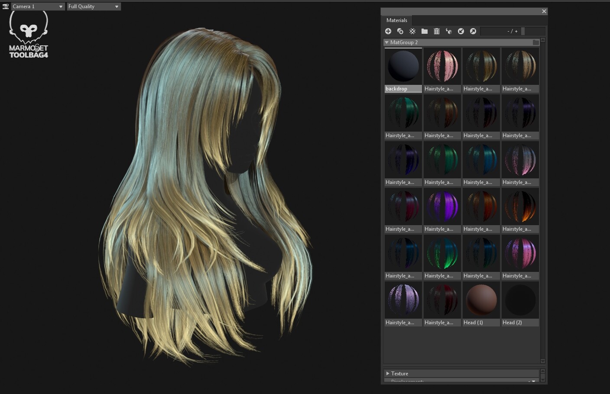610x394 pixels.
Task: Expand the Texture section
Action: 388,373
